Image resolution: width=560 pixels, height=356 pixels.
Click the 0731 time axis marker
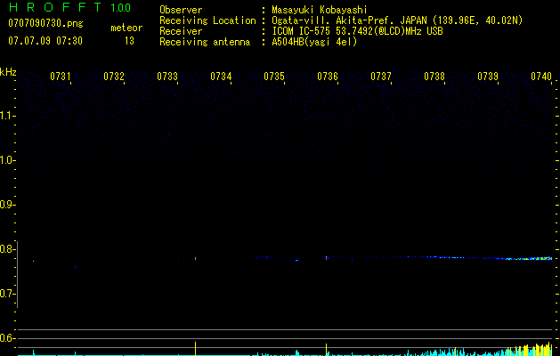click(61, 77)
